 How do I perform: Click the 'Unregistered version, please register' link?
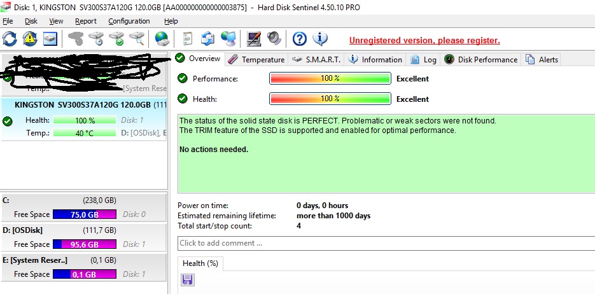[x=424, y=40]
